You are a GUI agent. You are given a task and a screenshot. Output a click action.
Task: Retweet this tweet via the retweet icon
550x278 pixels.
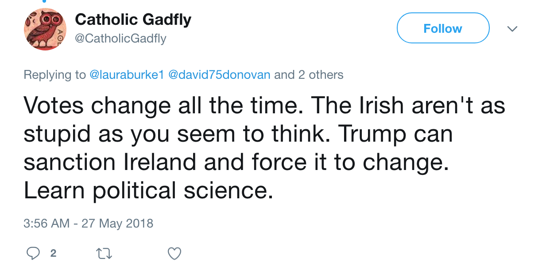pos(105,253)
